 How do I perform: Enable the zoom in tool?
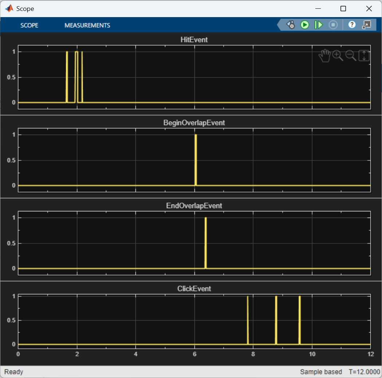coord(337,55)
